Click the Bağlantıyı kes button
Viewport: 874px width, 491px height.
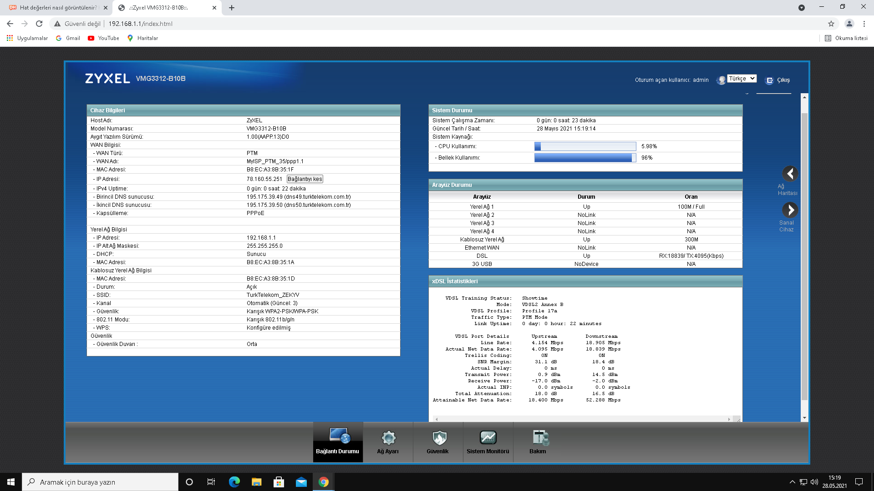(305, 179)
